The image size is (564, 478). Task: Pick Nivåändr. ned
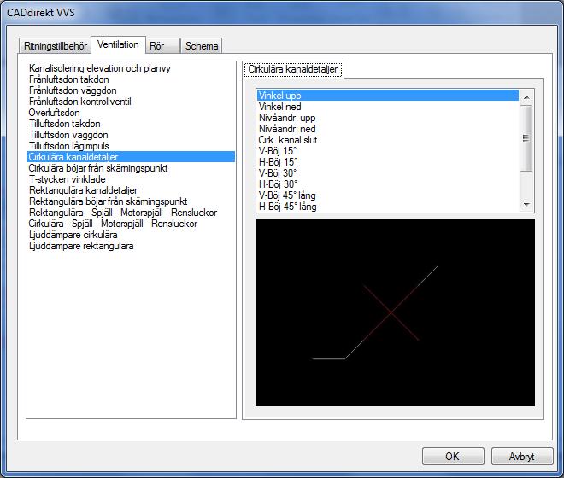[388, 129]
